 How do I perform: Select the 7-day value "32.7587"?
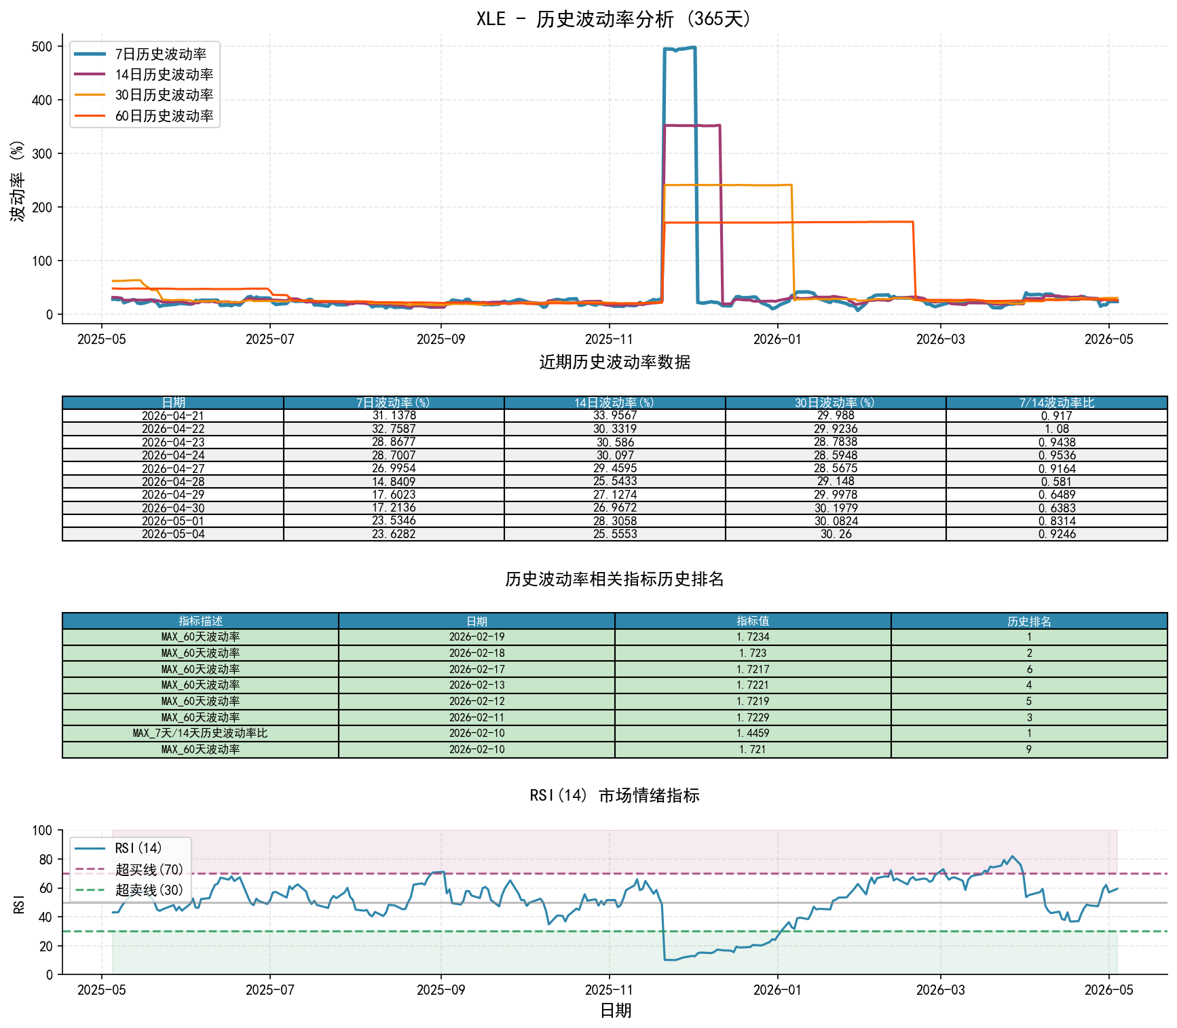pyautogui.click(x=394, y=429)
